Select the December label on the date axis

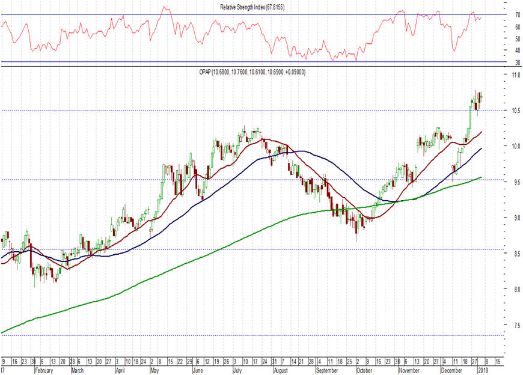451,370
